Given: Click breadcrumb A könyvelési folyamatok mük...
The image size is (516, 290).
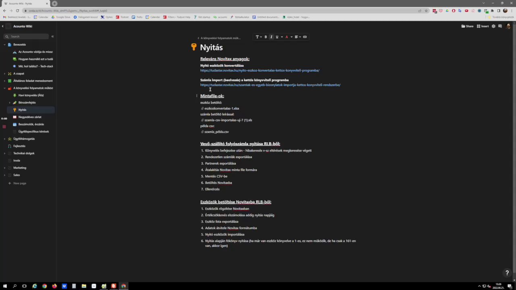Looking at the screenshot, I should point(221,38).
